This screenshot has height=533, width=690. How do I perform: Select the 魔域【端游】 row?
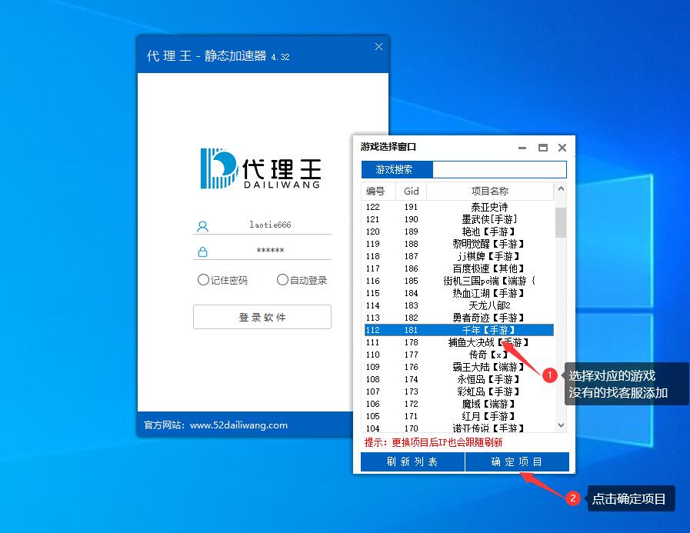pos(459,404)
